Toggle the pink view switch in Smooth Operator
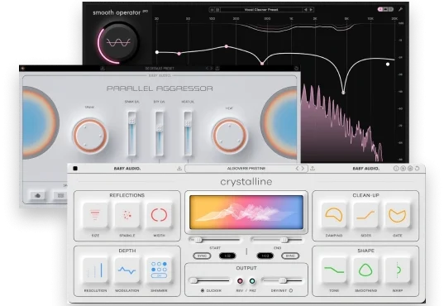Image resolution: width=444 pixels, height=306 pixels. click(x=380, y=9)
